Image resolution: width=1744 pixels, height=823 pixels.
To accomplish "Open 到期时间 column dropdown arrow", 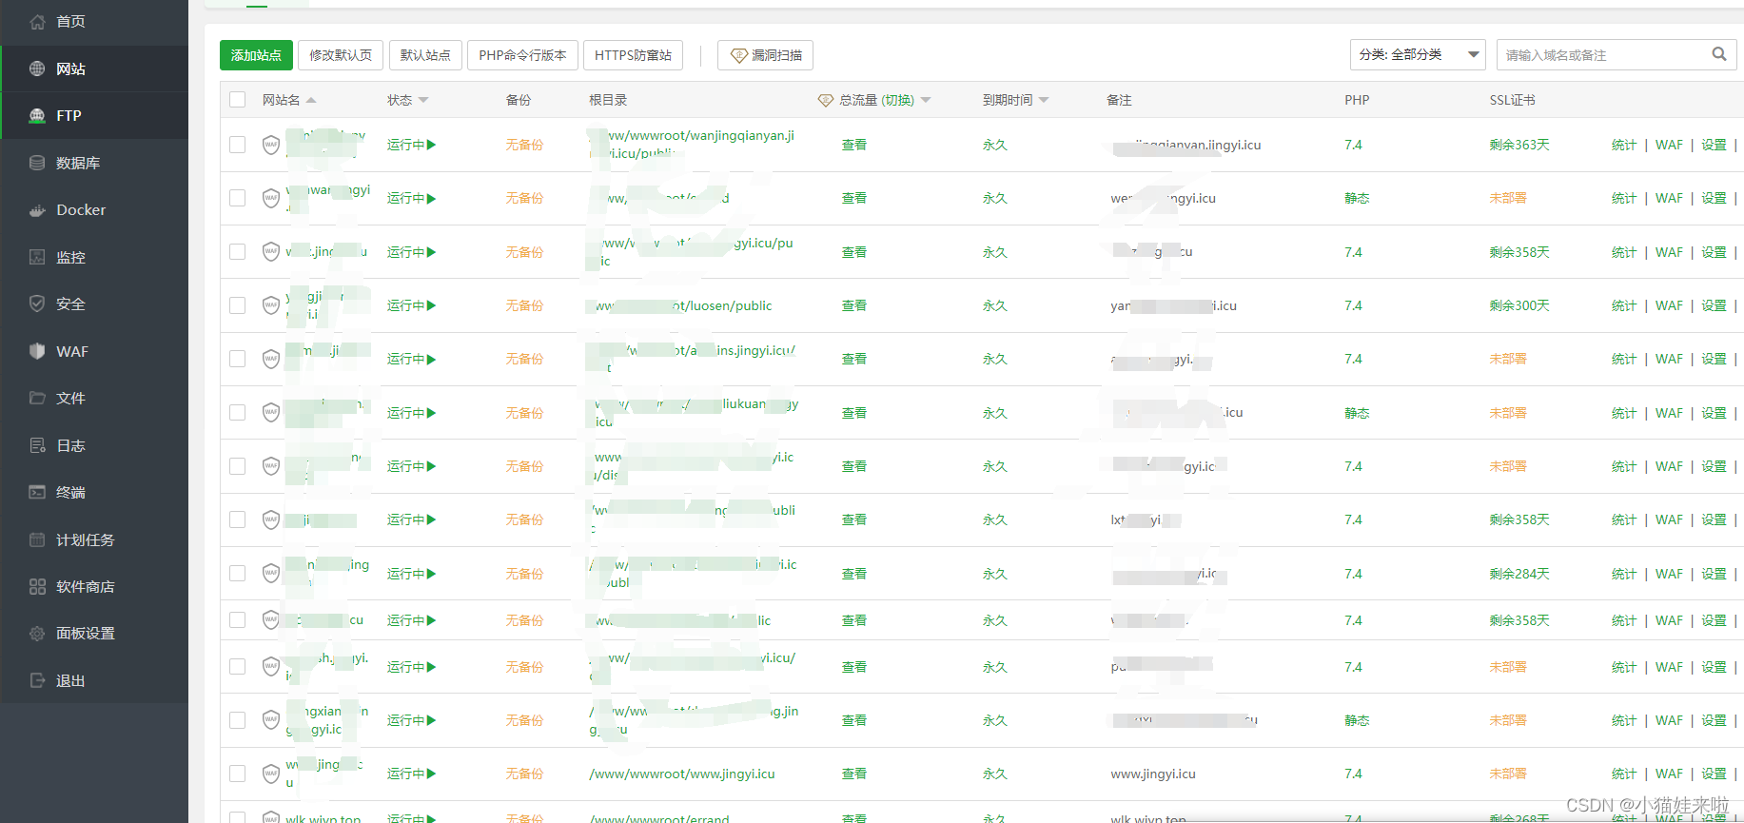I will (x=1044, y=100).
